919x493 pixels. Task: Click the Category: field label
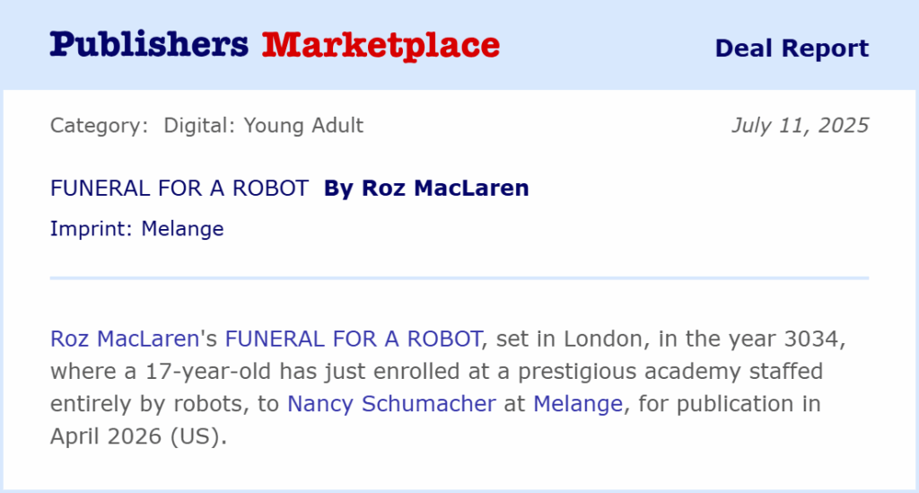99,126
